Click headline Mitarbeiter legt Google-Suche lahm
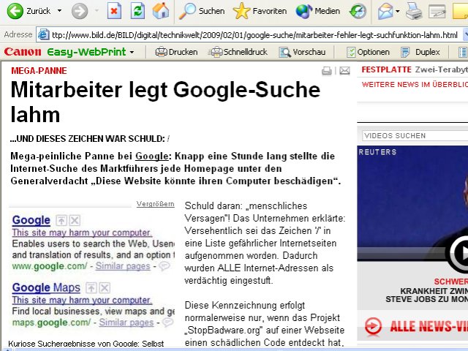Image resolution: width=468 pixels, height=351 pixels. click(x=165, y=102)
